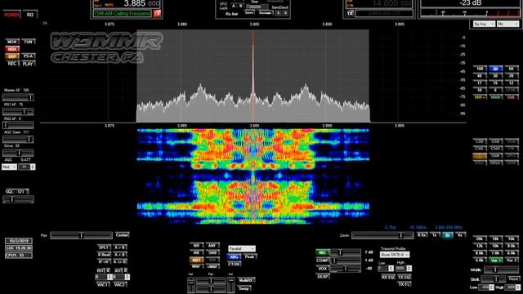The height and width of the screenshot is (294, 523).
Task: Select the 160 meter band button
Action: point(480,69)
